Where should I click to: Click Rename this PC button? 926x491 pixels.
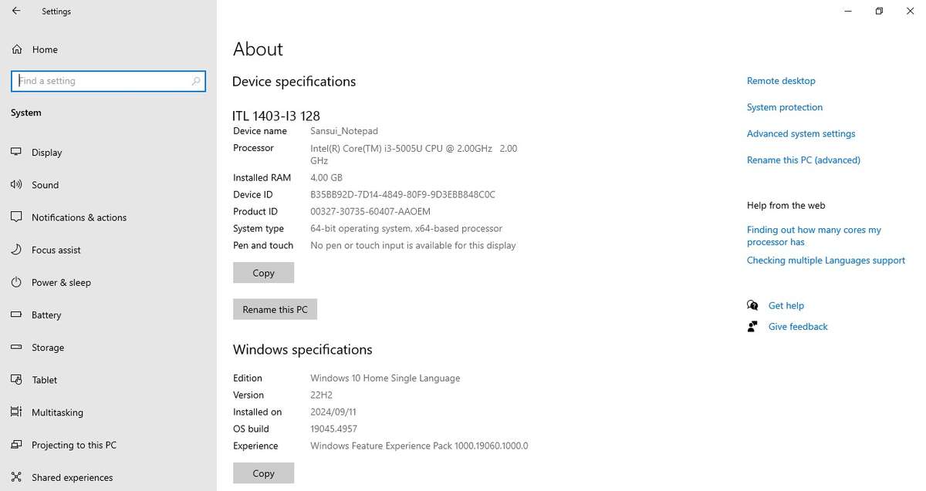pyautogui.click(x=275, y=309)
